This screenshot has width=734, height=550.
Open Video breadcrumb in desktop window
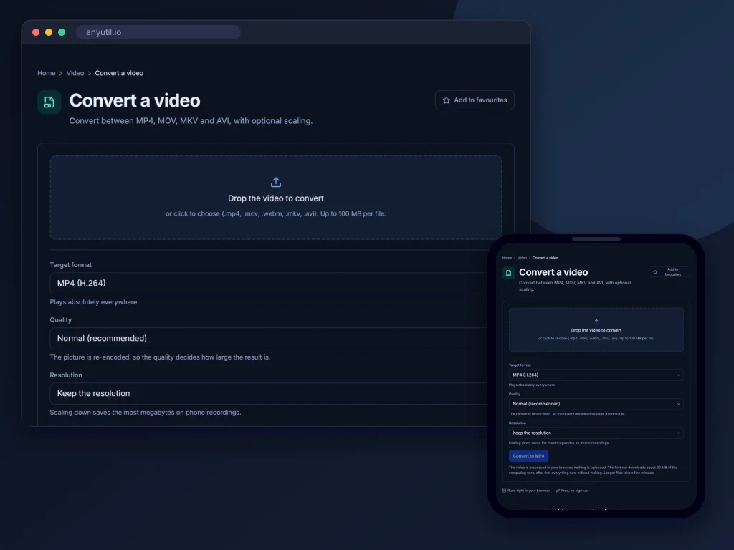[75, 73]
